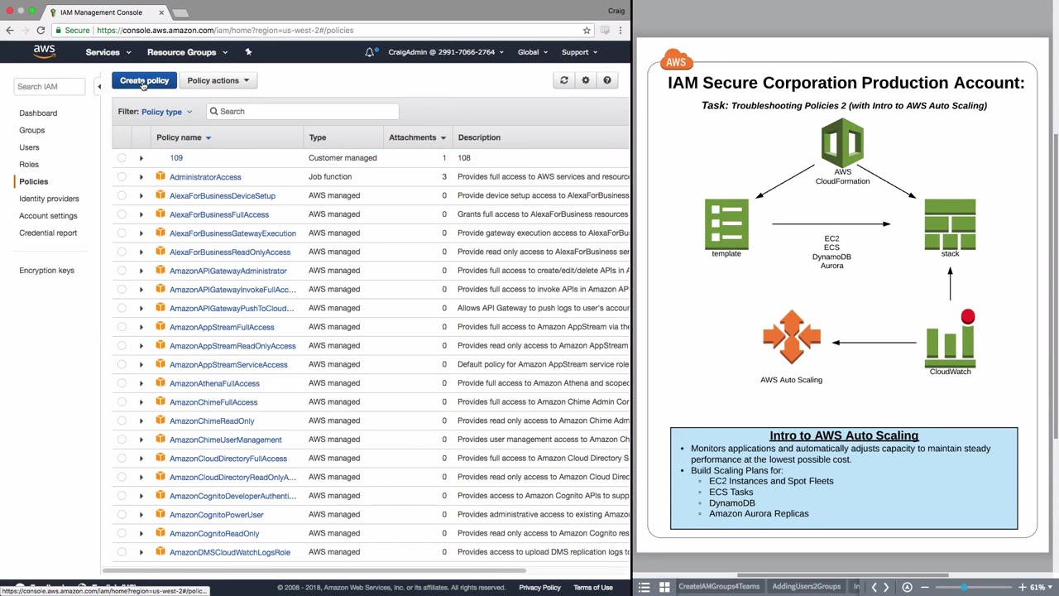Select the AmazonAPIGatewayAdministrator radio button

(122, 271)
